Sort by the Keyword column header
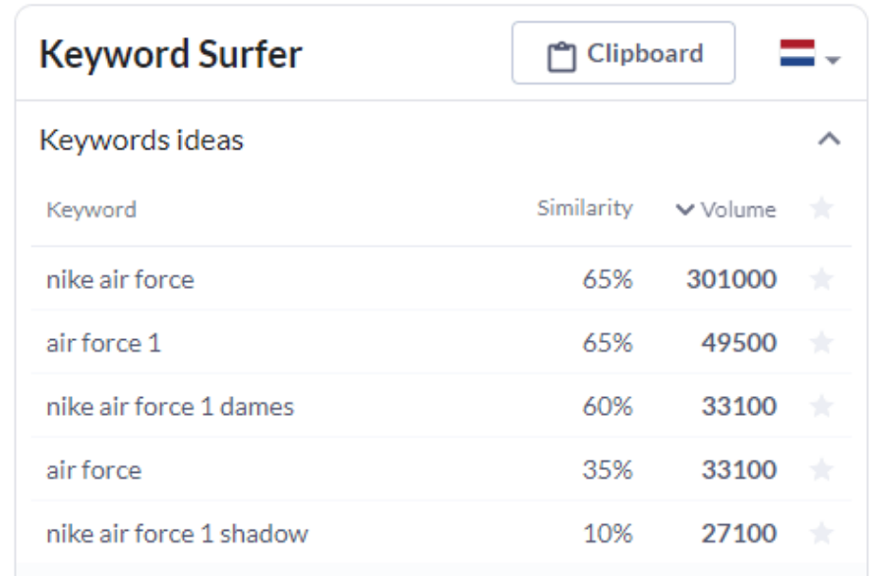Screen dimensions: 877x576 coord(91,209)
